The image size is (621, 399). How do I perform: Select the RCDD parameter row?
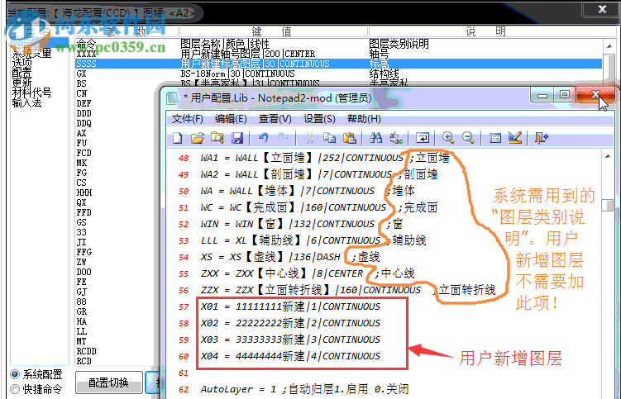pos(86,351)
